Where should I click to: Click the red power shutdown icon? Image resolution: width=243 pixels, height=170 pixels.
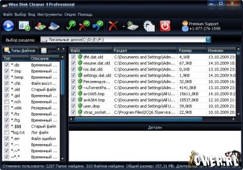click(165, 26)
